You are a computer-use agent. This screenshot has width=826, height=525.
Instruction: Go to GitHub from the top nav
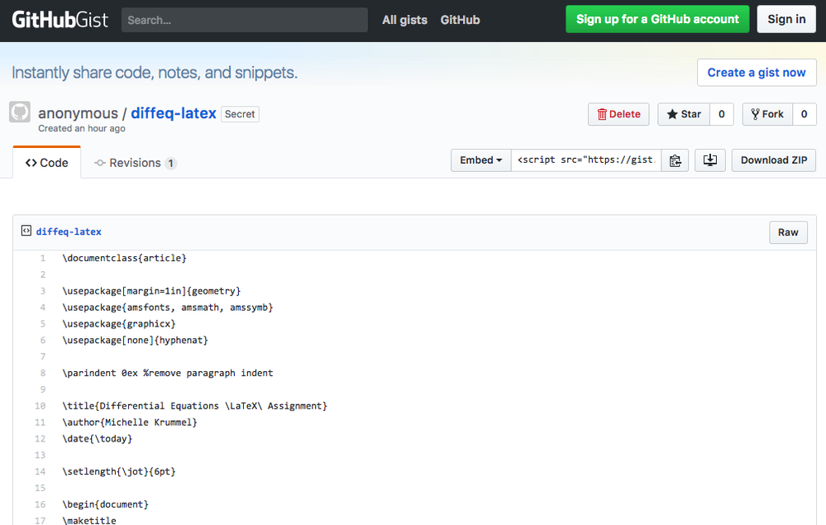pos(460,20)
